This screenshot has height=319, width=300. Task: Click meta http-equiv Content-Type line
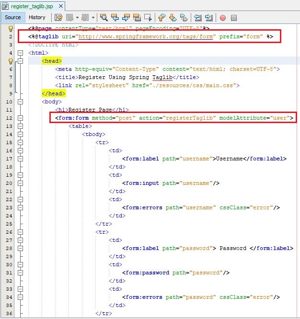tap(167, 69)
